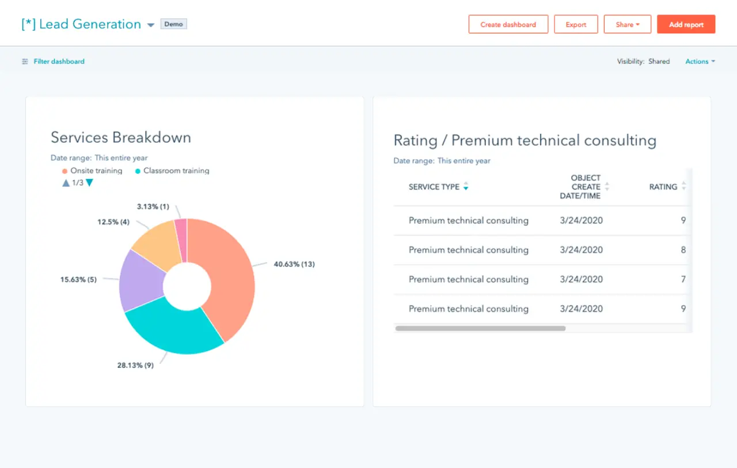
Task: Click the Create dashboard button
Action: tap(508, 24)
